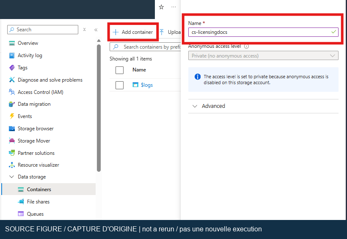347x239 pixels.
Task: Check the $logs row checkbox
Action: click(119, 85)
